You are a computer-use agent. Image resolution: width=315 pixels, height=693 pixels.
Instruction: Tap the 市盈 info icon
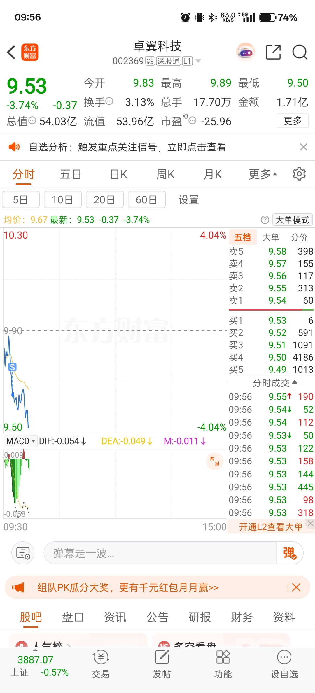click(x=192, y=120)
